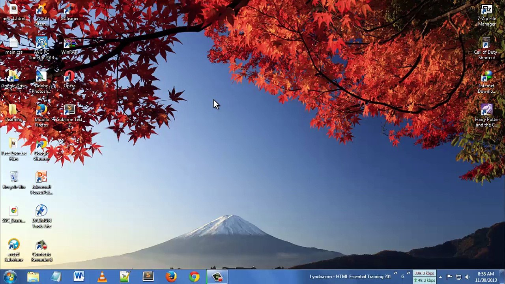Click the 309.3 kbps download speed meter
Viewport: 505px width, 284px height.
[424, 273]
